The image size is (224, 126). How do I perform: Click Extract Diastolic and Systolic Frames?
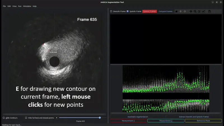(x=194, y=117)
